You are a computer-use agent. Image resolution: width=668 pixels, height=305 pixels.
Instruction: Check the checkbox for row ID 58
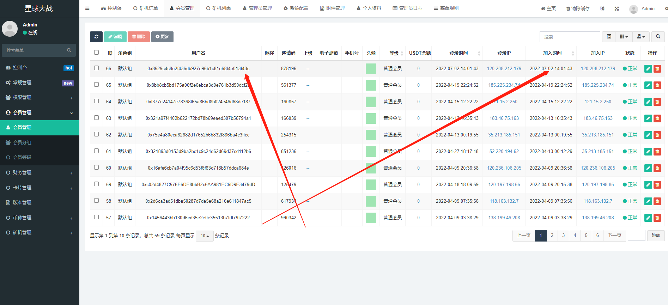pos(97,201)
